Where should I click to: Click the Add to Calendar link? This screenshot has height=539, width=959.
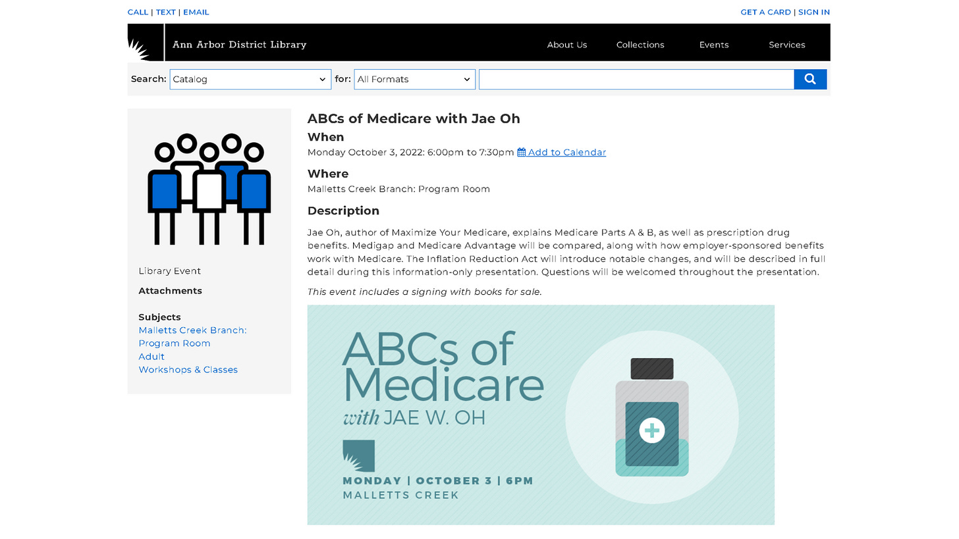point(566,153)
